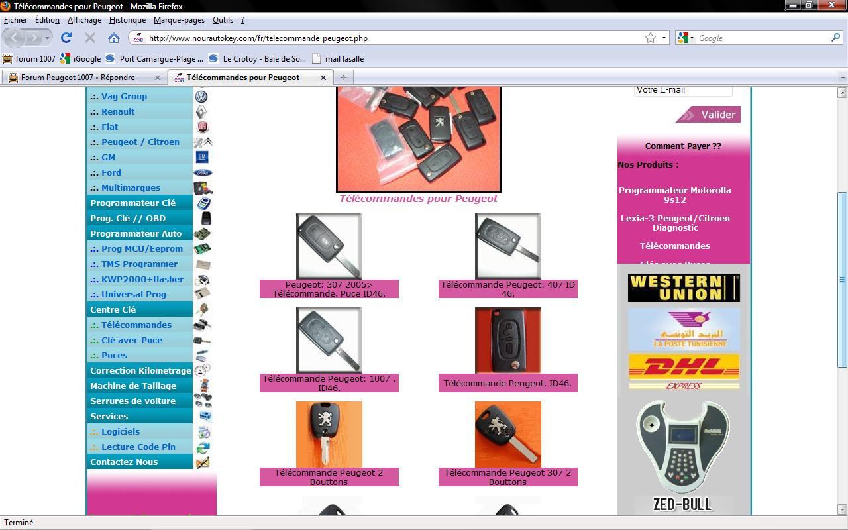Open the Comment Payer ?? link
The width and height of the screenshot is (848, 530).
[x=683, y=146]
